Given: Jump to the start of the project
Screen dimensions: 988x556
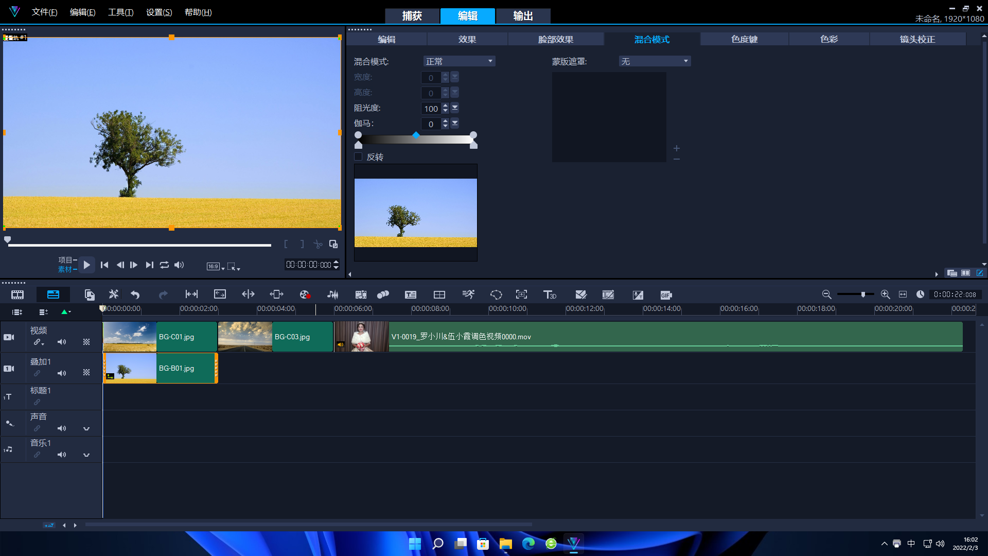Looking at the screenshot, I should (x=104, y=265).
